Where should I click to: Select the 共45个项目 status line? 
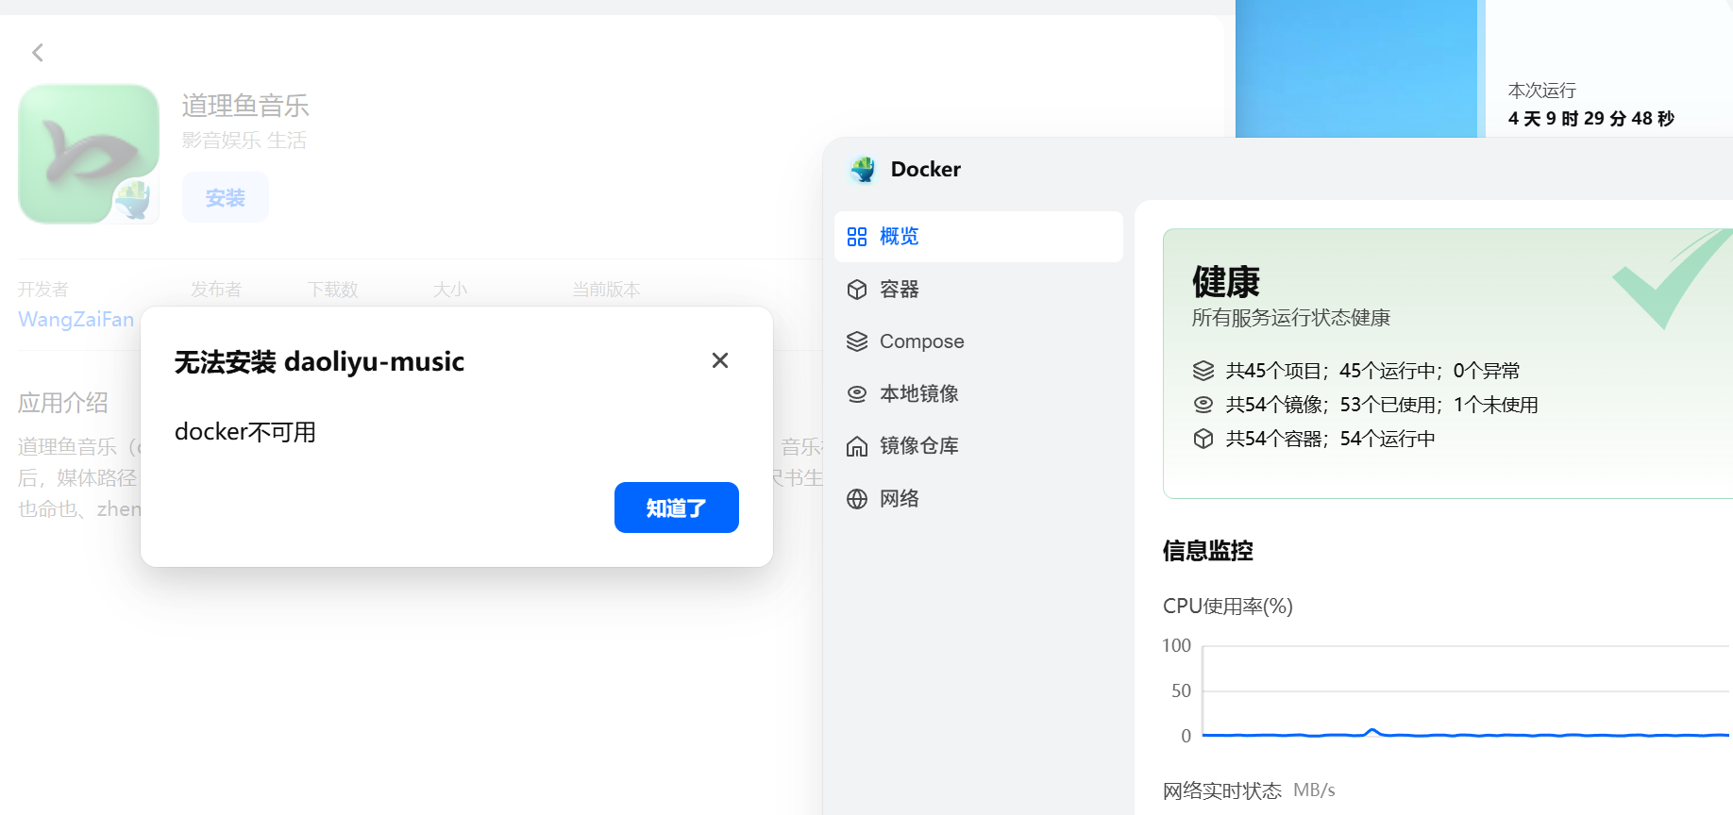pos(1373,371)
